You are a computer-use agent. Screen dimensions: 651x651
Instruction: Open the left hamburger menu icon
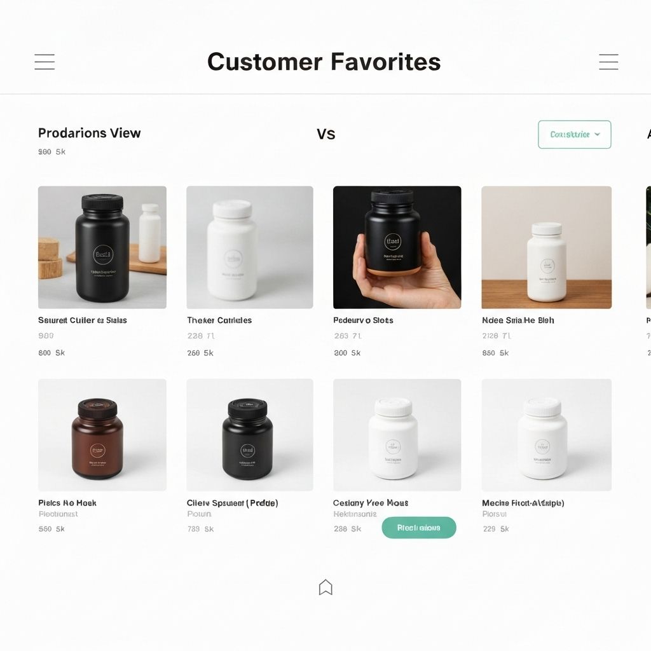pyautogui.click(x=45, y=62)
